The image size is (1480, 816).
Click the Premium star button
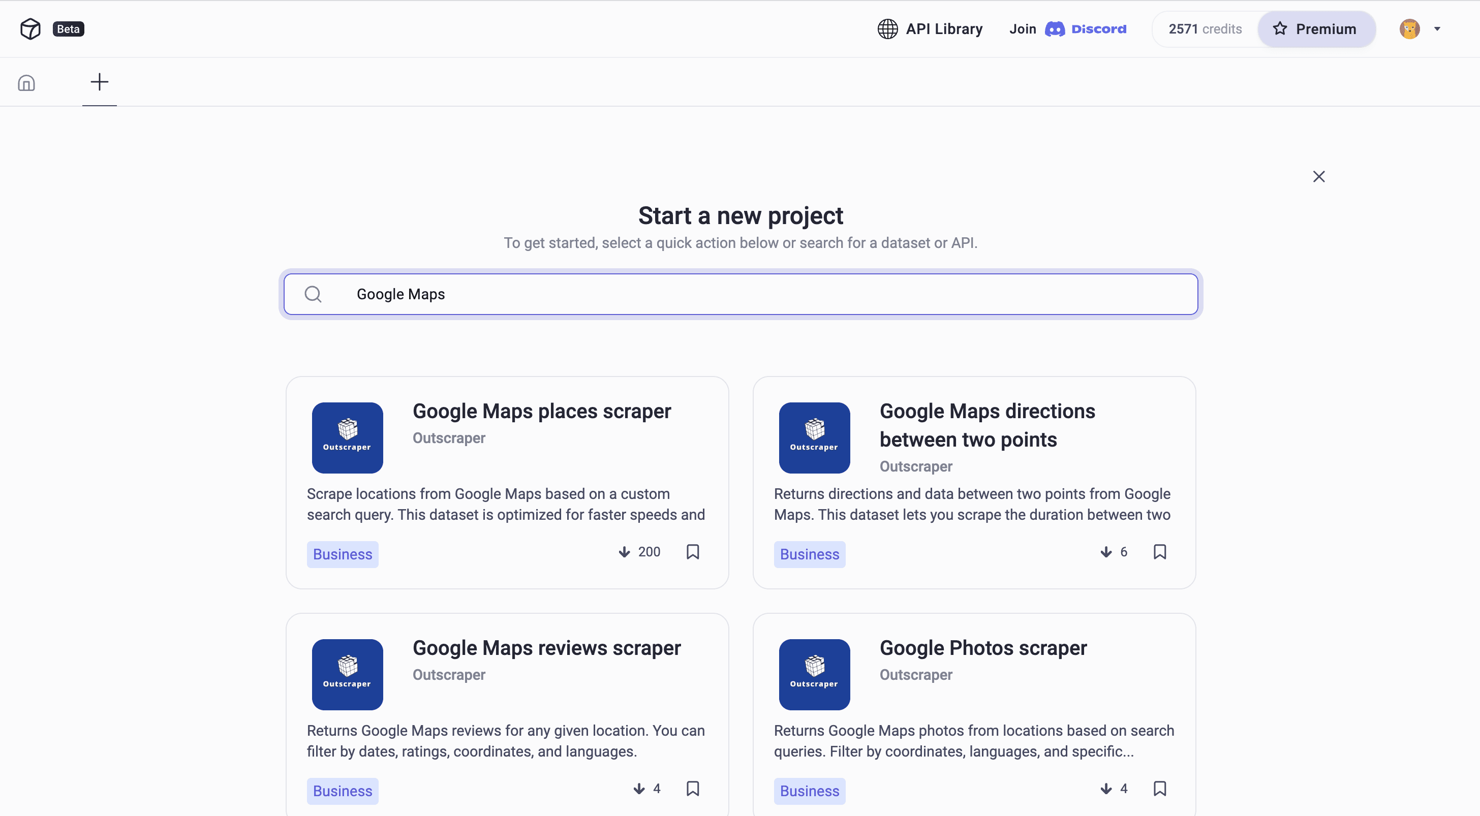[x=1316, y=29]
